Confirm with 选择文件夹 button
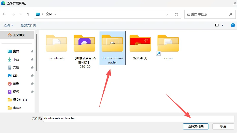The image size is (237, 133). point(196,126)
